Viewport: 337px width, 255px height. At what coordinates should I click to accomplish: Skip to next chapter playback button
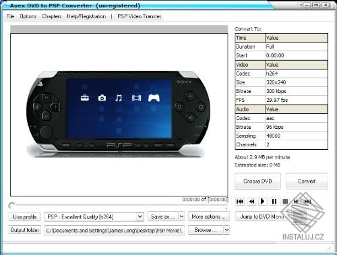(x=307, y=201)
